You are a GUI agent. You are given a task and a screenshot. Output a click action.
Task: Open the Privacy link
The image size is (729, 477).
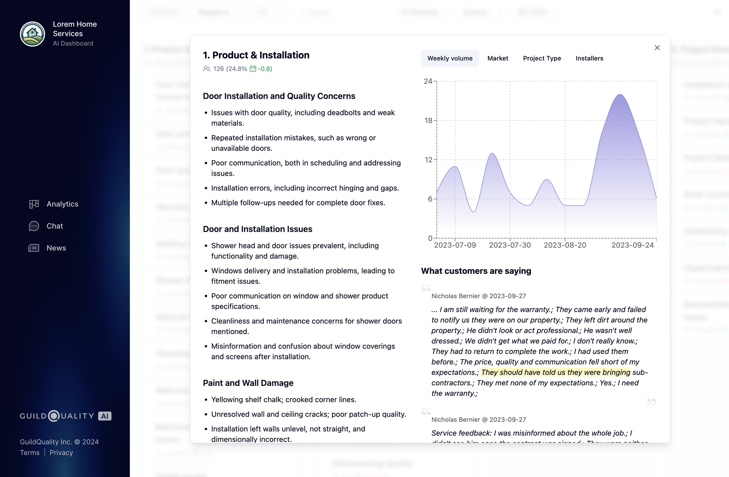(61, 453)
